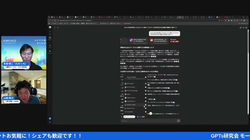The image size is (250, 140).
Task: Switch to the first browser tab
Action: (x=54, y=17)
